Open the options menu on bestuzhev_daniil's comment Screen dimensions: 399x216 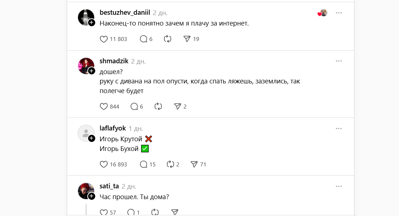[338, 12]
